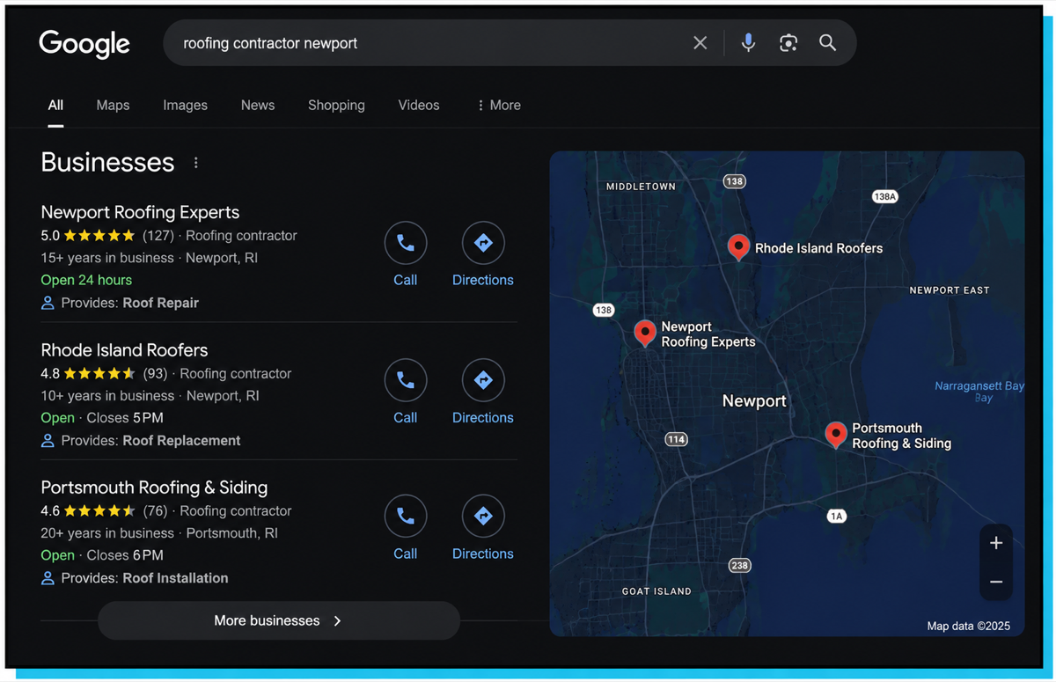Click route 1A shield on map
The image size is (1056, 682).
[x=836, y=516]
